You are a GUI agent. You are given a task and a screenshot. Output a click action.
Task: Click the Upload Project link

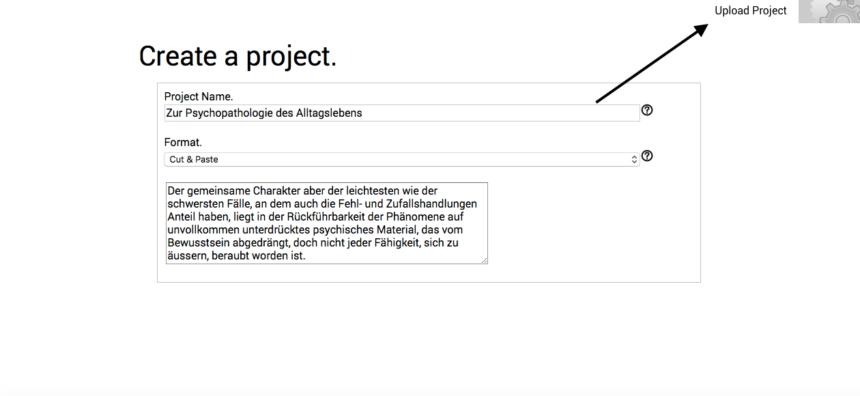pos(750,11)
